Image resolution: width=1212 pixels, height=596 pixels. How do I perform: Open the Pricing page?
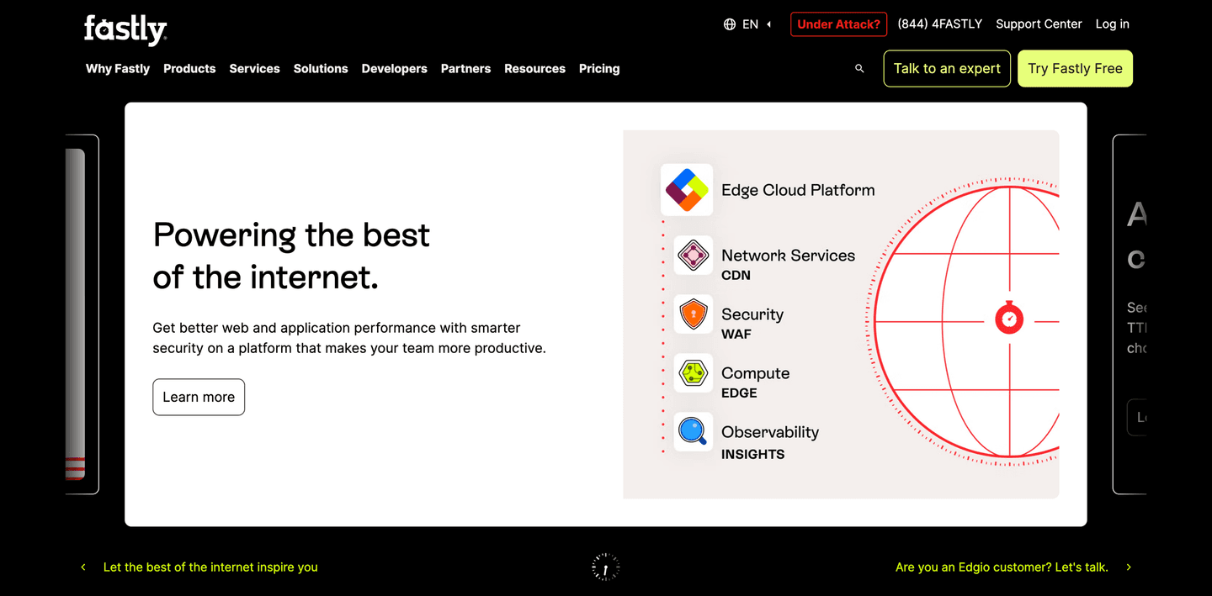click(x=599, y=69)
